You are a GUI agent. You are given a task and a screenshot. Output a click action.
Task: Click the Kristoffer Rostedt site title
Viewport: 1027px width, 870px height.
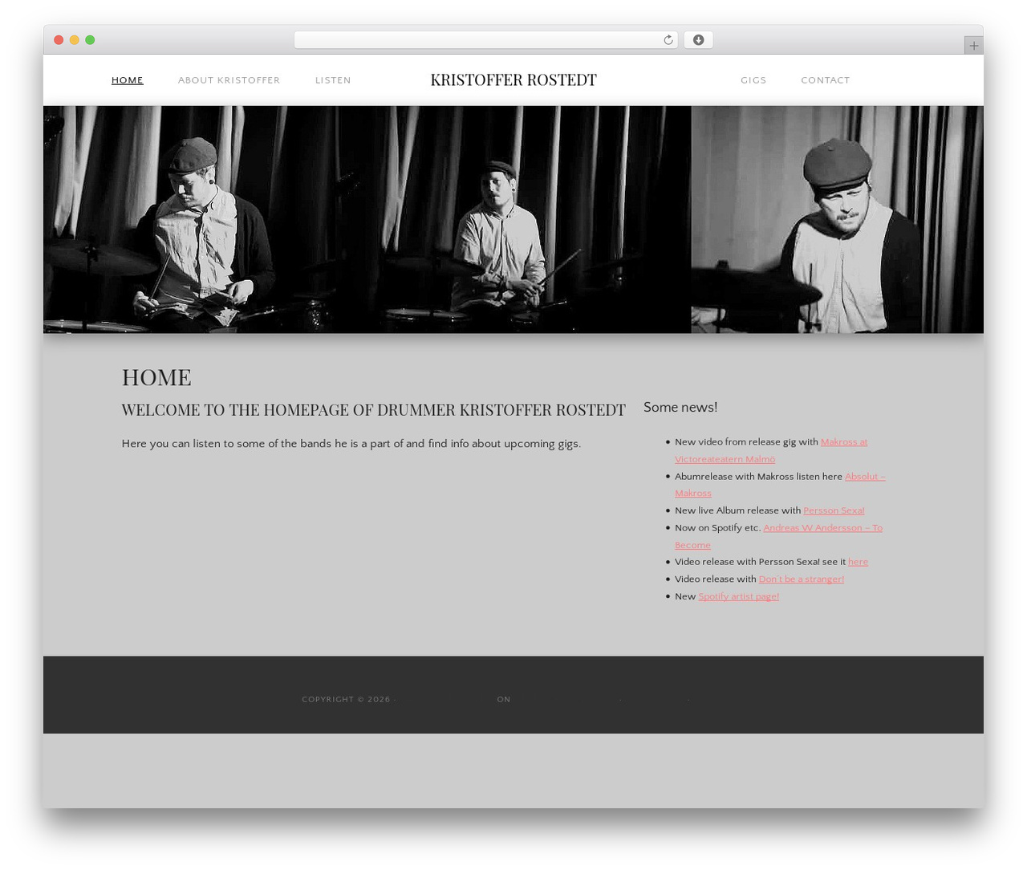coord(513,79)
